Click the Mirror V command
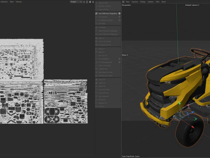 (101, 52)
